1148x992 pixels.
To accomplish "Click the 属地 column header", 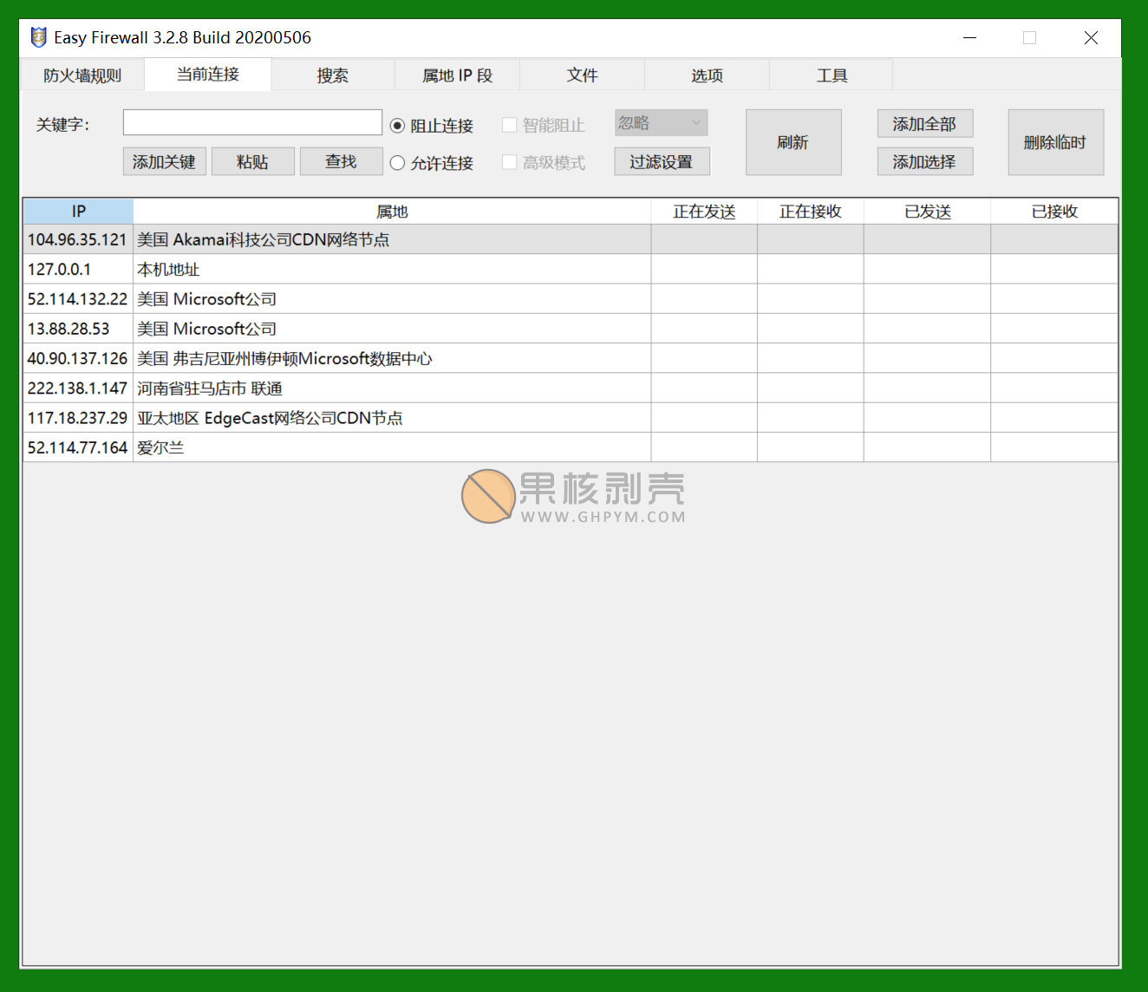I will [x=392, y=212].
